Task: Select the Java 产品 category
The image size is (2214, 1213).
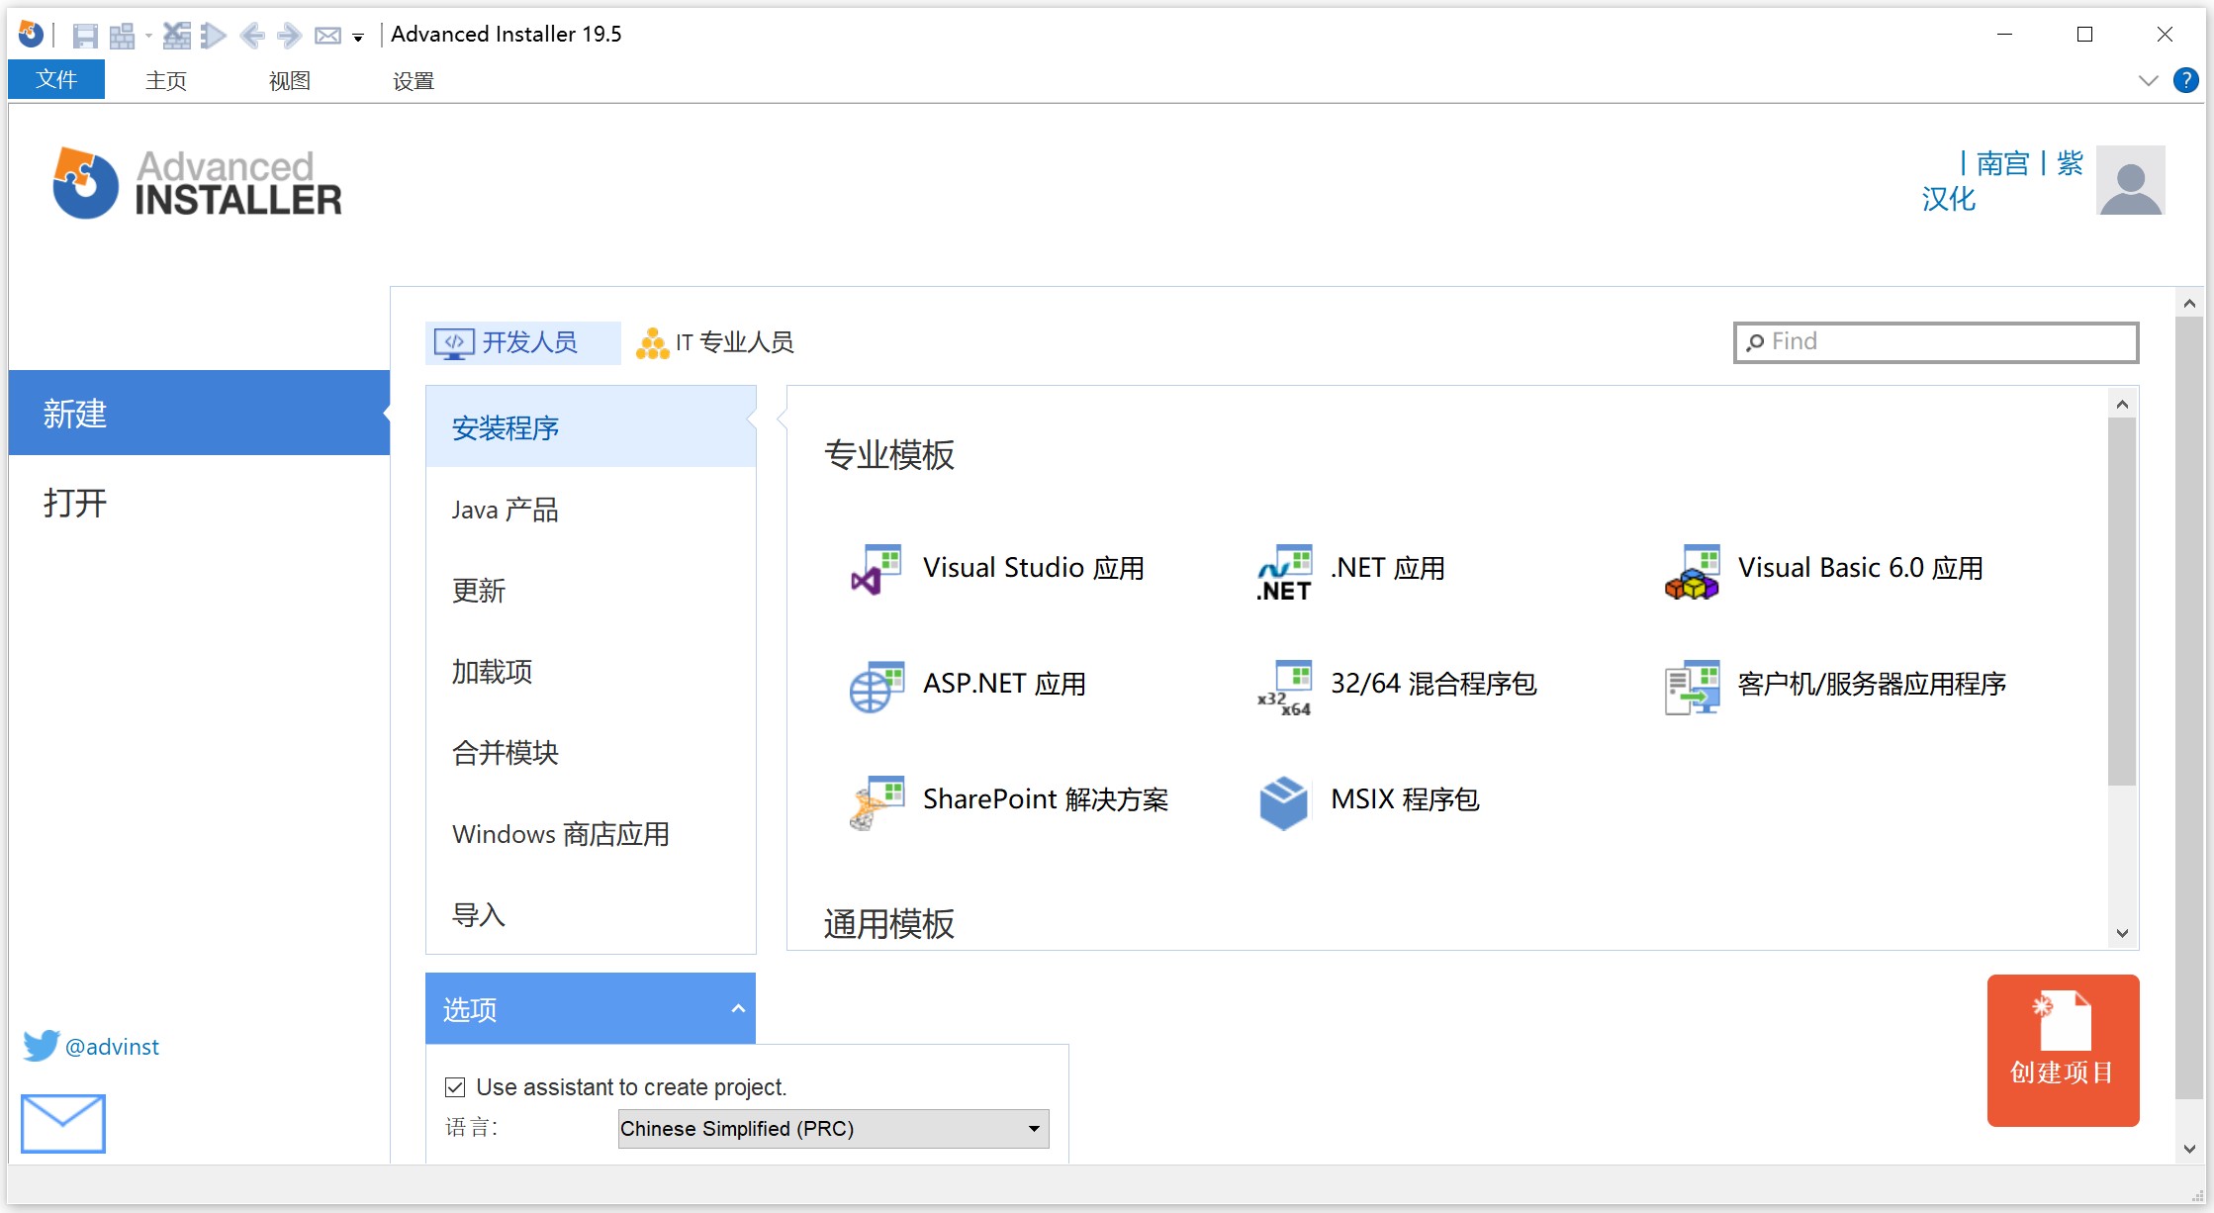Action: coord(591,510)
